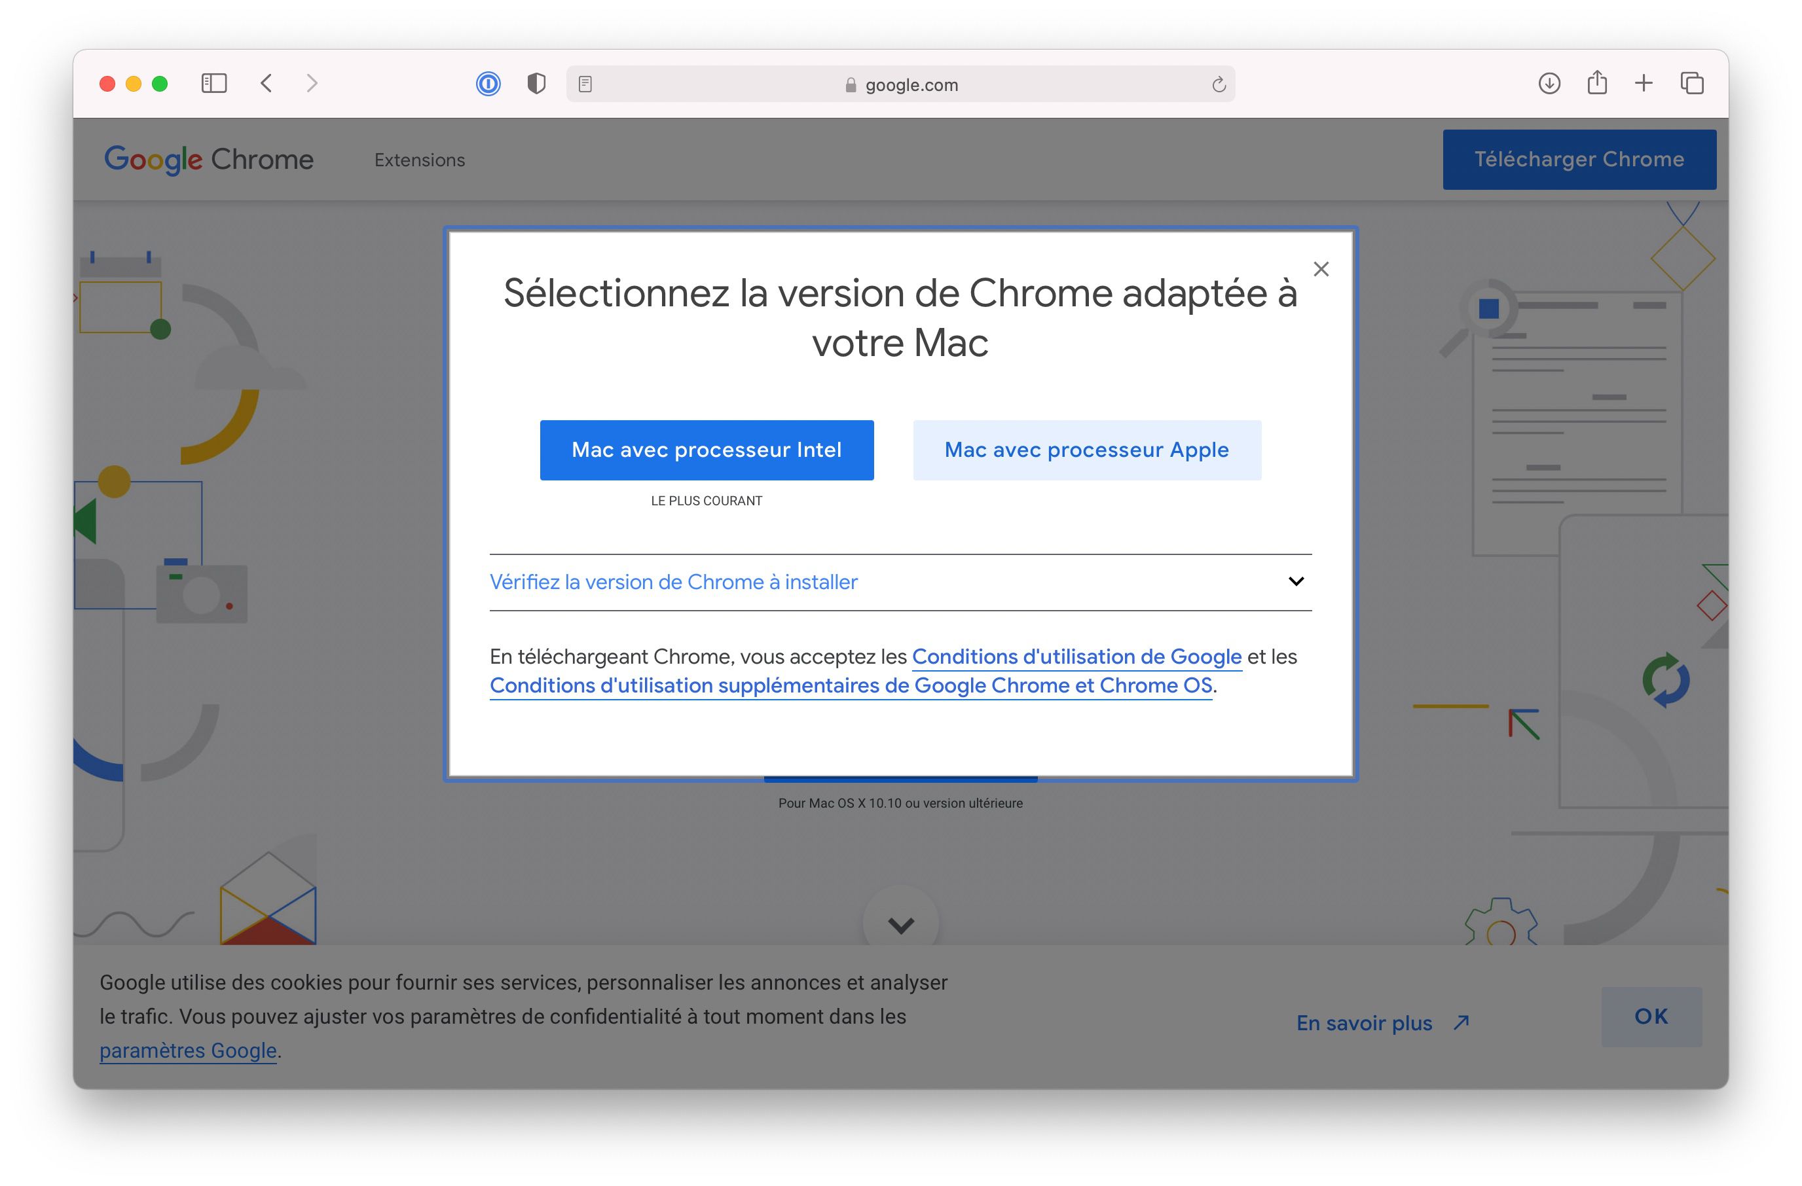Accept cookies with the OK button

(x=1651, y=1016)
